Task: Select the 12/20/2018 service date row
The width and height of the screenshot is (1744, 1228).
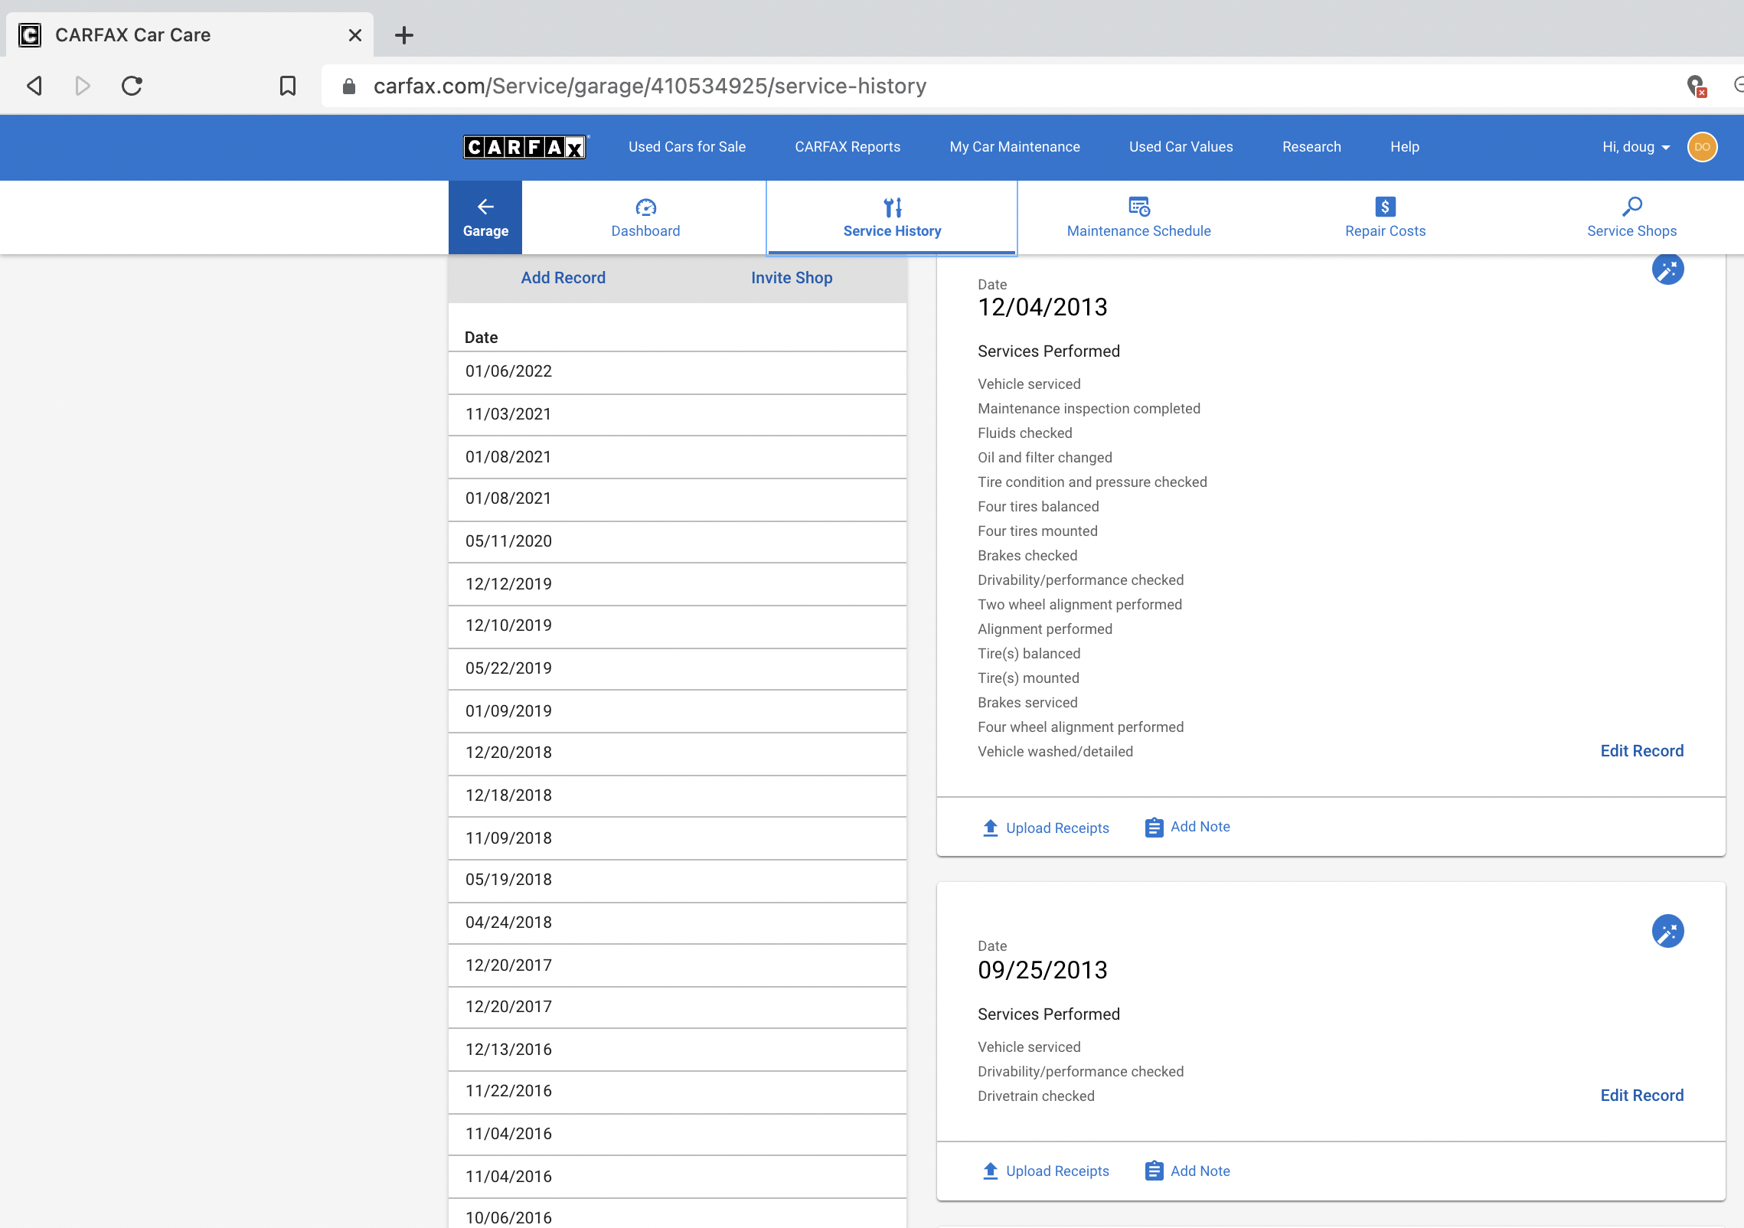Action: (x=678, y=753)
